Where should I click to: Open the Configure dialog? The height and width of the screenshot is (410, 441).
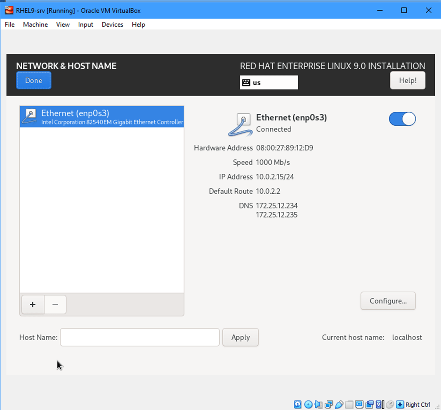pyautogui.click(x=388, y=301)
